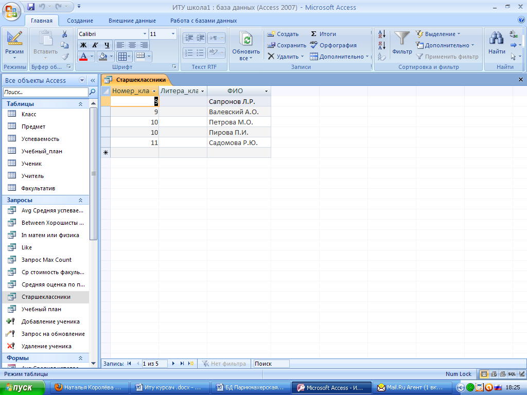Open the font color dropdown arrow

coord(92,57)
